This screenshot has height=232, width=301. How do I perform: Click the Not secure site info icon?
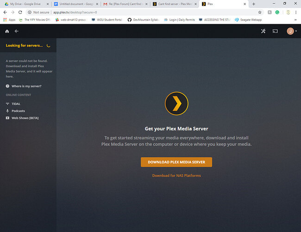[x=30, y=13]
